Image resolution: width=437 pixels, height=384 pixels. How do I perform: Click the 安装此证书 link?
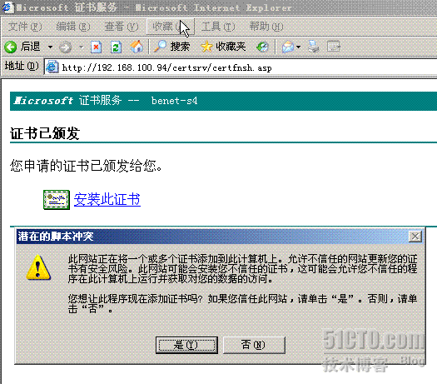tap(107, 200)
